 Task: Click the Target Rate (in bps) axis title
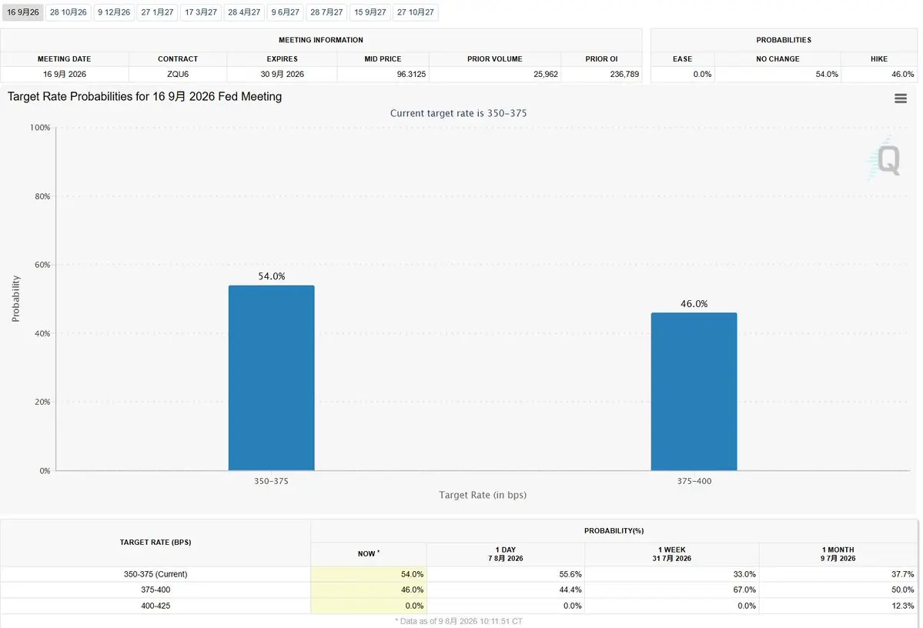point(483,495)
